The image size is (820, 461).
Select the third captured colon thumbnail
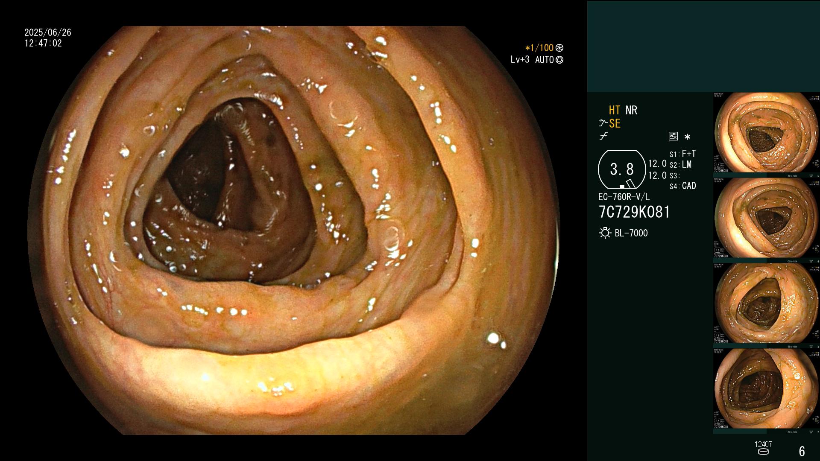[x=766, y=303]
